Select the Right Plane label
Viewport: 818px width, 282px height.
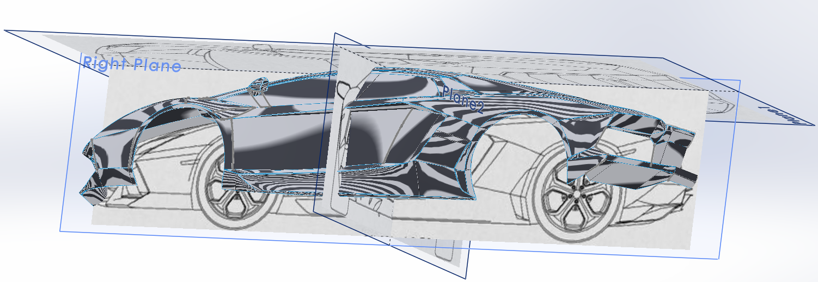point(131,65)
